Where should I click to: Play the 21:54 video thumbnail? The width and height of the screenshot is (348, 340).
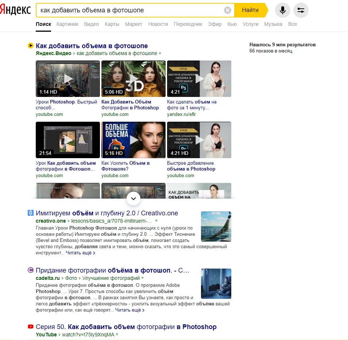coord(68,140)
